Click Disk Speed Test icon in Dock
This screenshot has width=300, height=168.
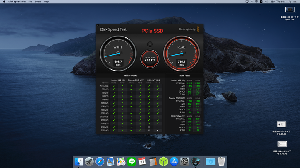coord(195,161)
